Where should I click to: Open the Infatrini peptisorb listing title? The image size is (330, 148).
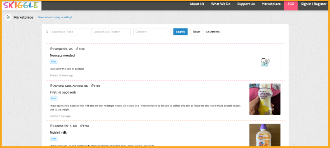click(63, 92)
